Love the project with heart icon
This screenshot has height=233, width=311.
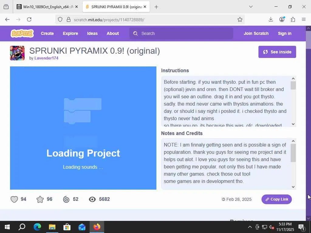click(14, 199)
